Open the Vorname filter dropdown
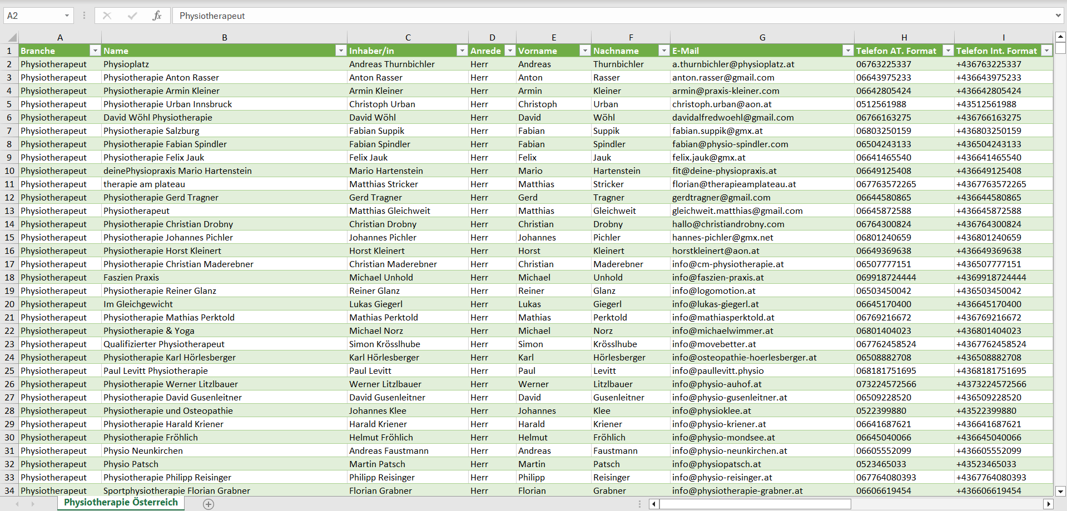 tap(584, 51)
